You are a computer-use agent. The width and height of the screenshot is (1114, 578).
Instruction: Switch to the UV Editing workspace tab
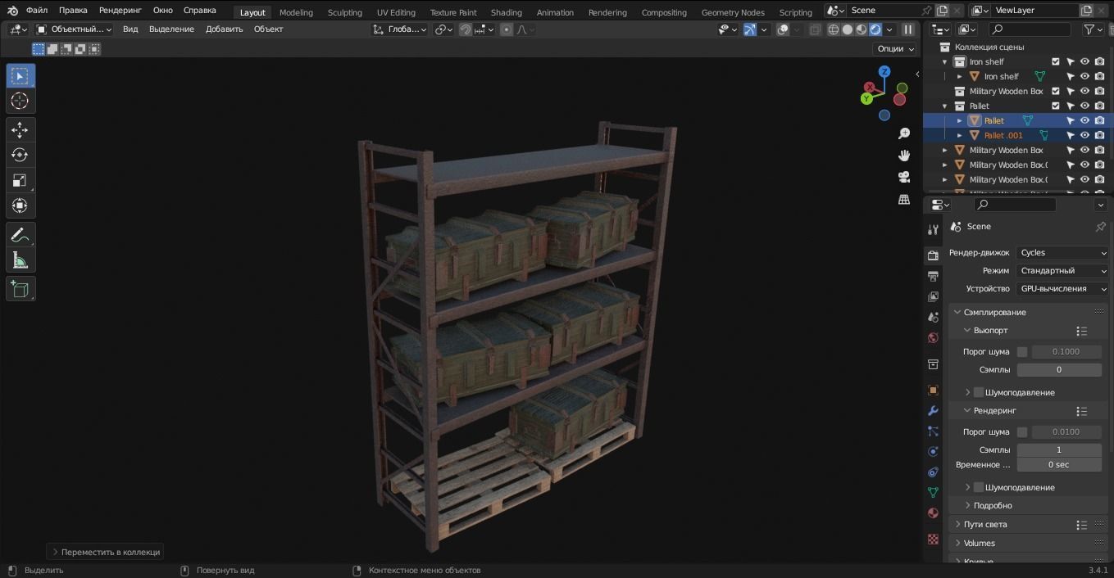coord(396,12)
